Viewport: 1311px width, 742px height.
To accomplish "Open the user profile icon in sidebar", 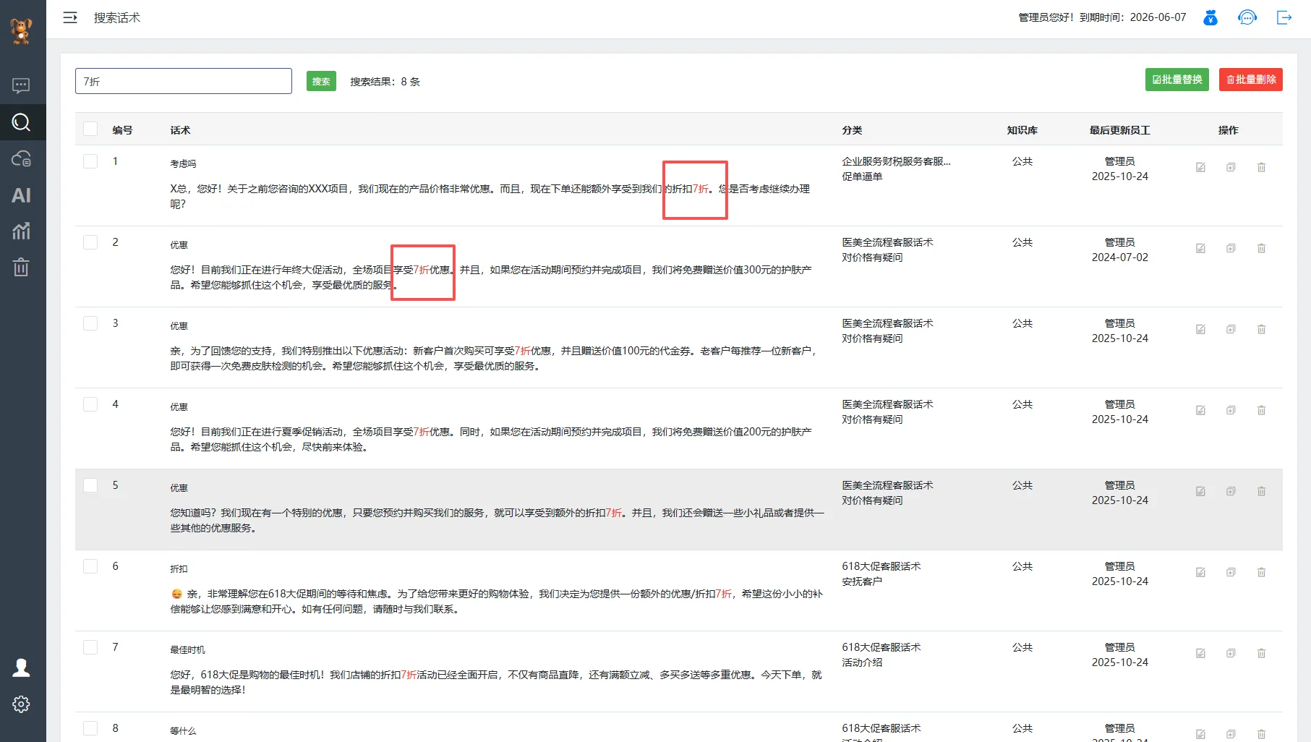I will (x=21, y=668).
